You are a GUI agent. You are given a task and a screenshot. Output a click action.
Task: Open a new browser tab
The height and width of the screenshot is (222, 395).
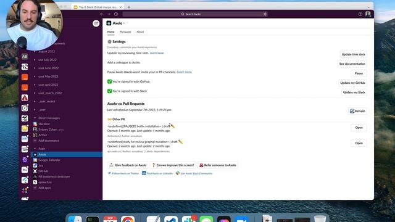click(x=129, y=7)
